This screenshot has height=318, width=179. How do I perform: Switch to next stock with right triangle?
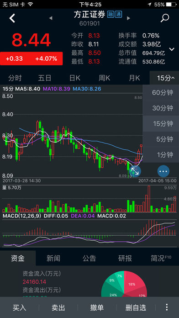128,18
